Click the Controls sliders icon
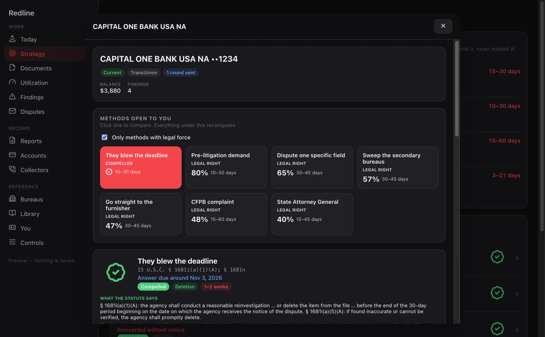 [12, 242]
